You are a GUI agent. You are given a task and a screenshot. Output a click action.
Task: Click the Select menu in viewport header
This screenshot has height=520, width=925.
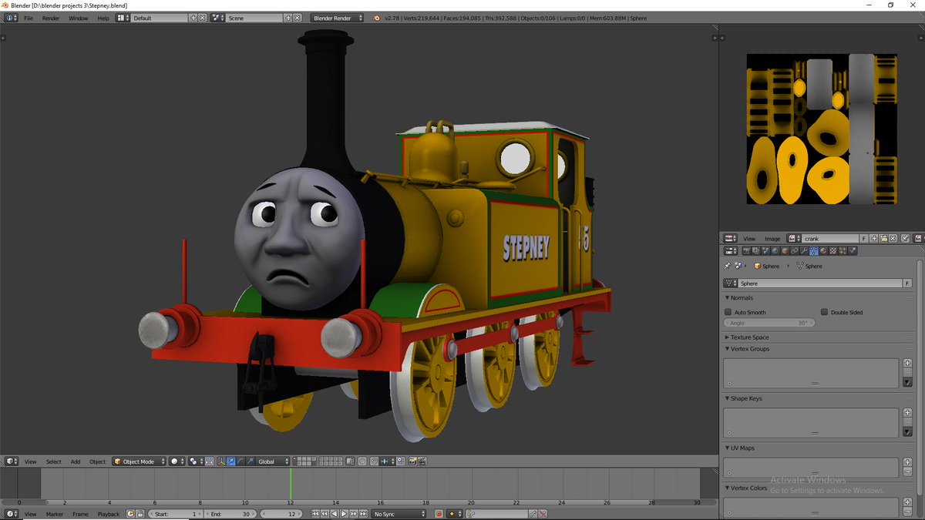53,461
